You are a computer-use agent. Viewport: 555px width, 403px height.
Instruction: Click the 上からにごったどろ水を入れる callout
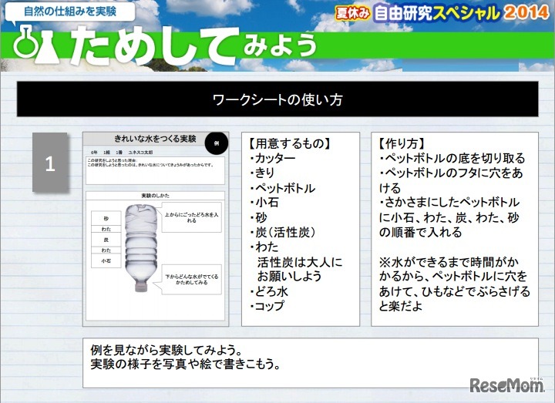pyautogui.click(x=191, y=217)
